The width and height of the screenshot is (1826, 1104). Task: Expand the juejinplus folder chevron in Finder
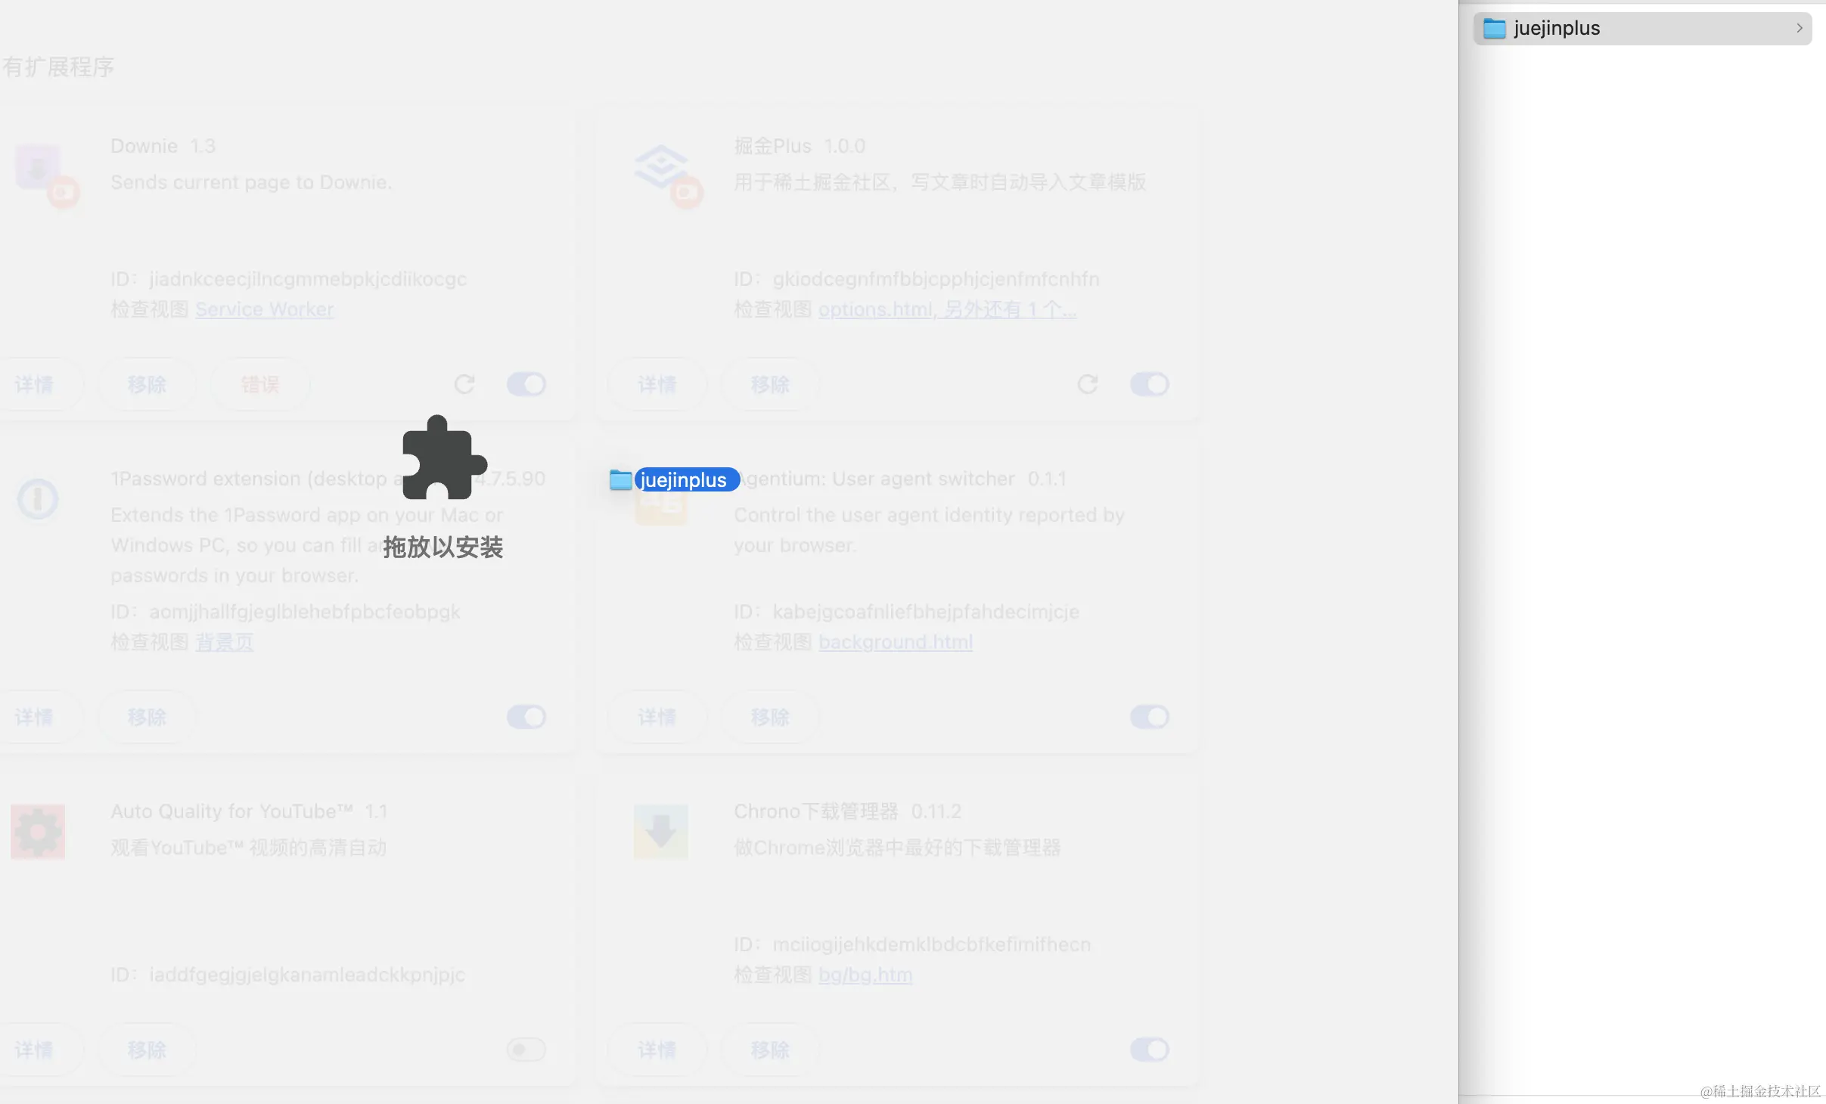1800,28
